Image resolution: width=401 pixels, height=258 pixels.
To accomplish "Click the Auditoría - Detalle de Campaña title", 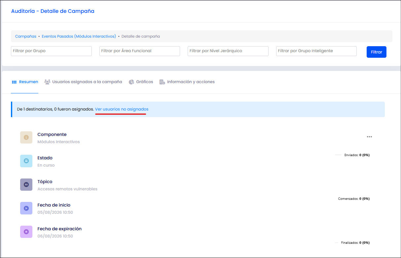I will click(x=53, y=11).
